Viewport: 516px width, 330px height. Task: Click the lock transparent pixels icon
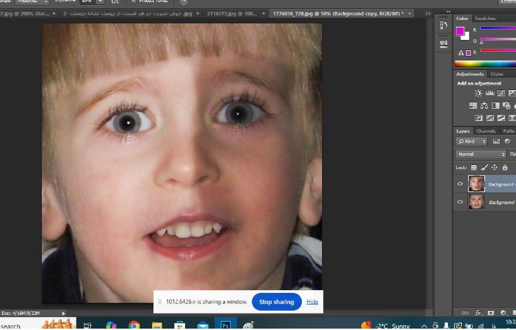pyautogui.click(x=473, y=167)
